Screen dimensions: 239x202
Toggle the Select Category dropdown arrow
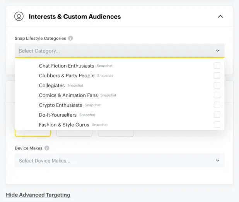coord(218,51)
